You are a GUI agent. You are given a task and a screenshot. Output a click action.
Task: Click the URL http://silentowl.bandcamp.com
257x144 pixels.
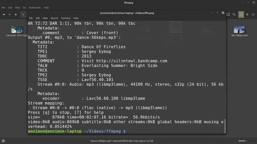tap(132, 61)
